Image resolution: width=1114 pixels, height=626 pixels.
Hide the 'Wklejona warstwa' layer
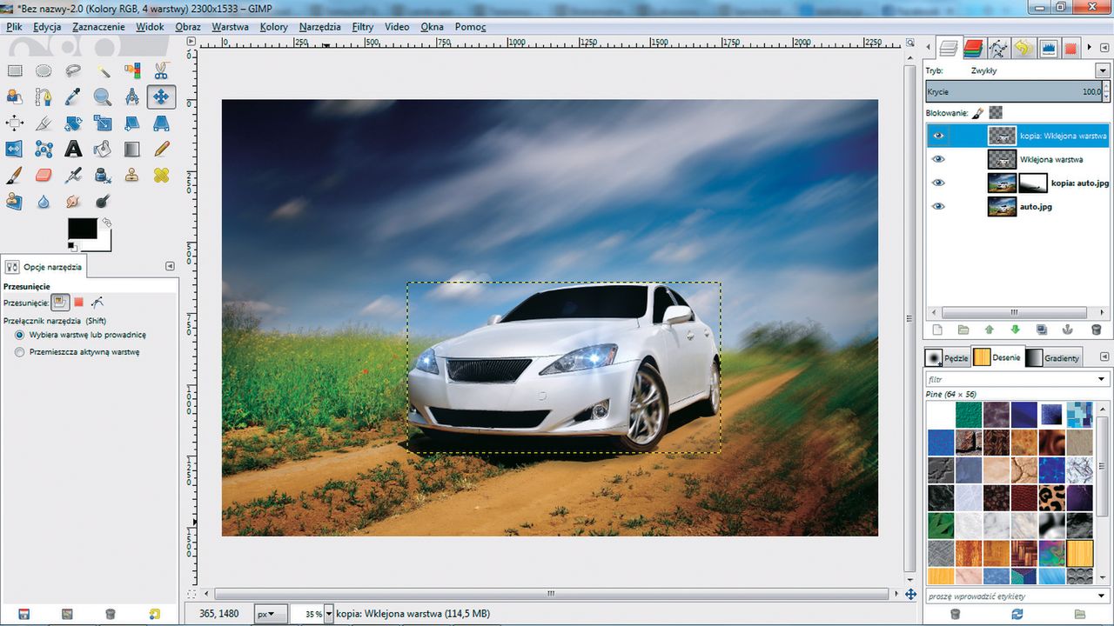click(938, 159)
